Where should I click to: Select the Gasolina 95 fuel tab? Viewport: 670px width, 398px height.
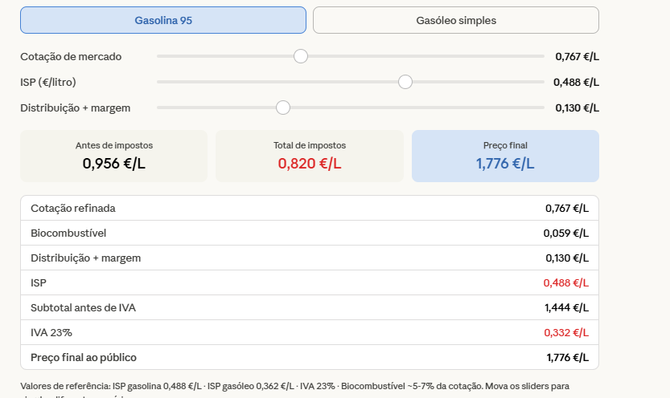pyautogui.click(x=163, y=20)
